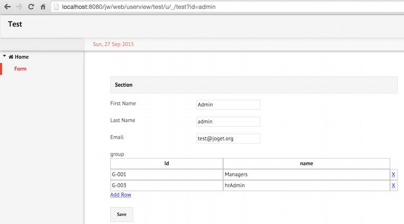Delete the G-001 Managers row

pyautogui.click(x=393, y=174)
